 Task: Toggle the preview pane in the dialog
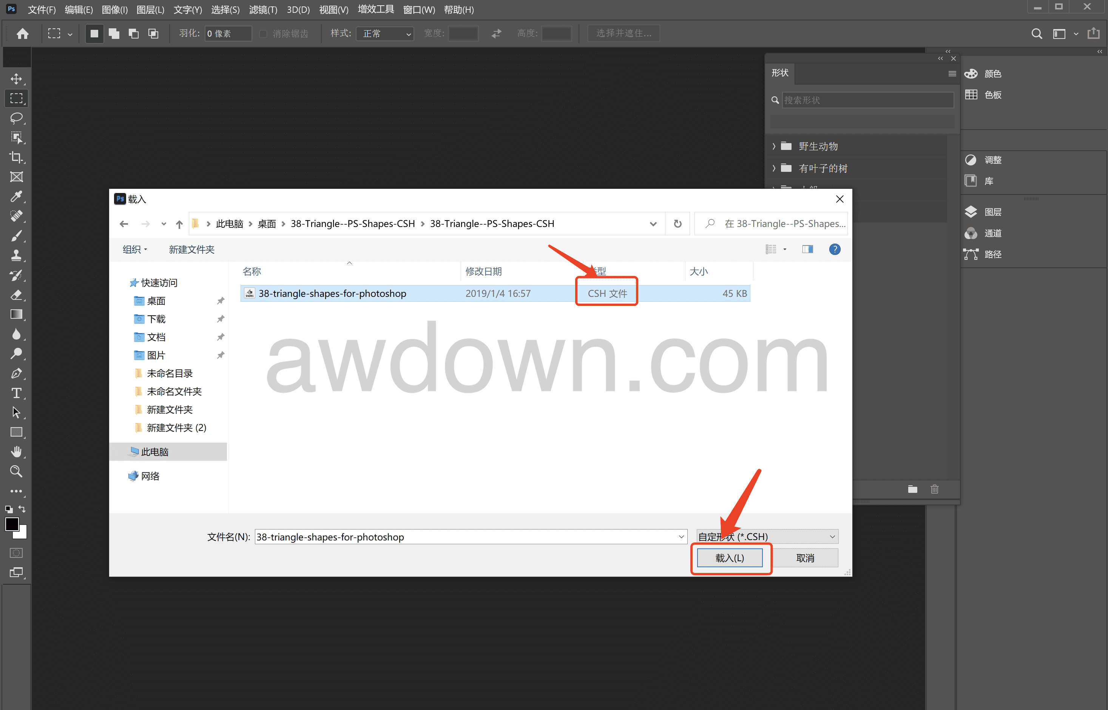tap(807, 249)
